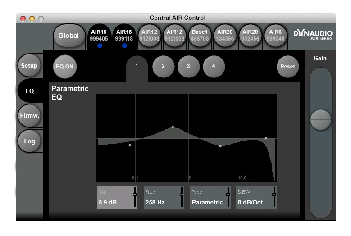Click the Gain 5.9 dB parameter box

[x=117, y=197]
